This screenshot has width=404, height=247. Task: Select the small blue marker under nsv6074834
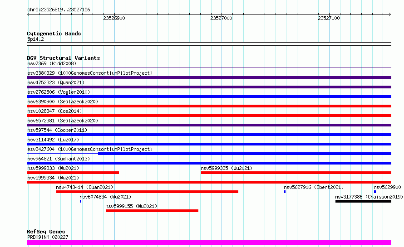81,201
